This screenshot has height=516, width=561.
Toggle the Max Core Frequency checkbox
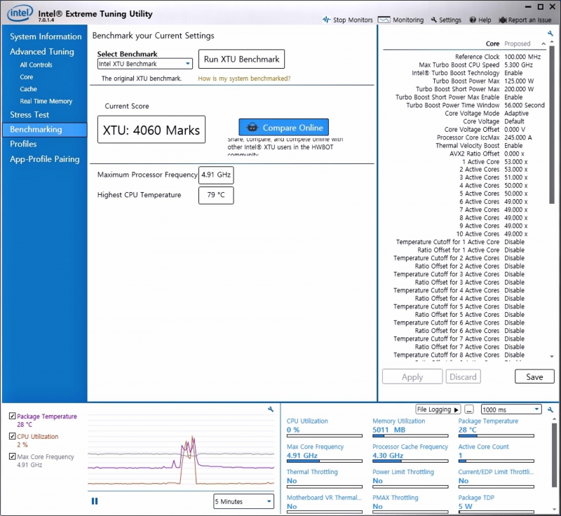[12, 456]
